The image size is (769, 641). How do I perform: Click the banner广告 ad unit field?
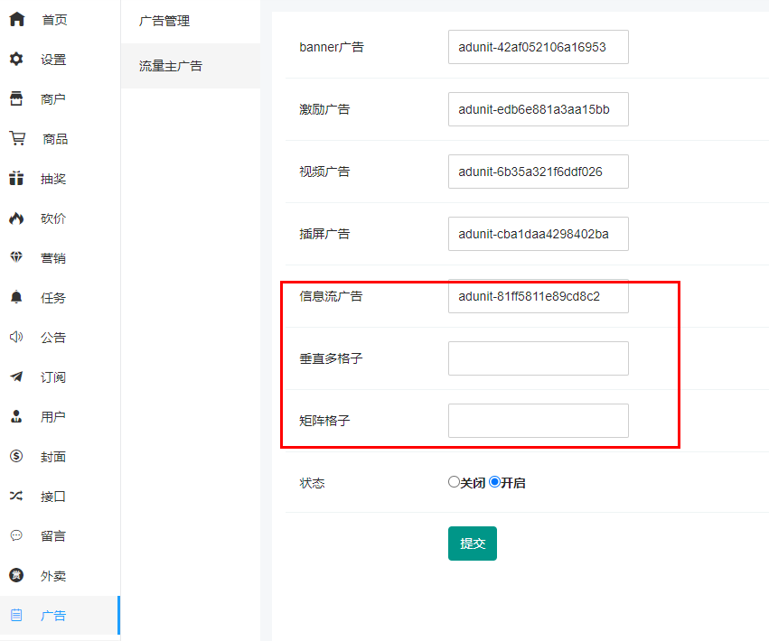(538, 47)
